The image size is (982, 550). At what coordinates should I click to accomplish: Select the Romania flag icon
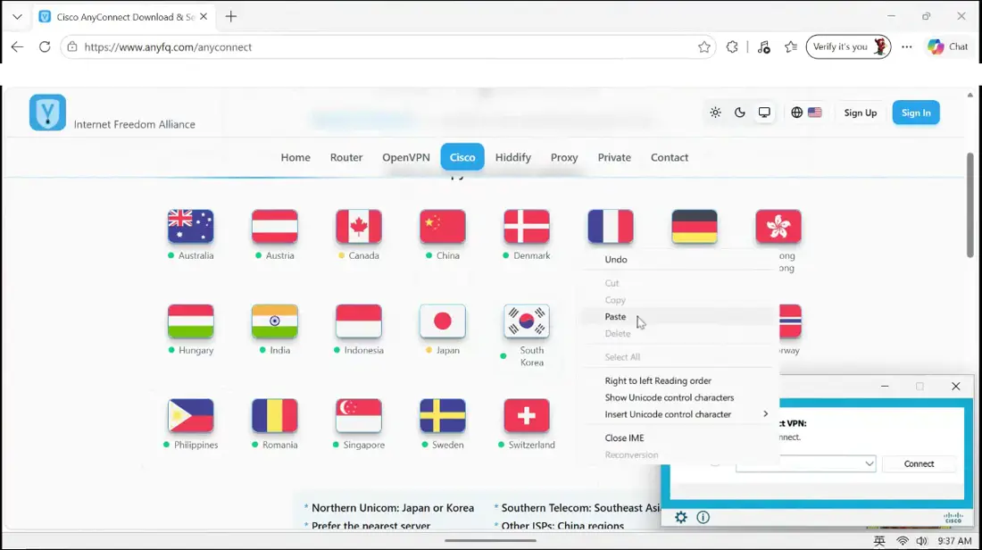click(275, 415)
